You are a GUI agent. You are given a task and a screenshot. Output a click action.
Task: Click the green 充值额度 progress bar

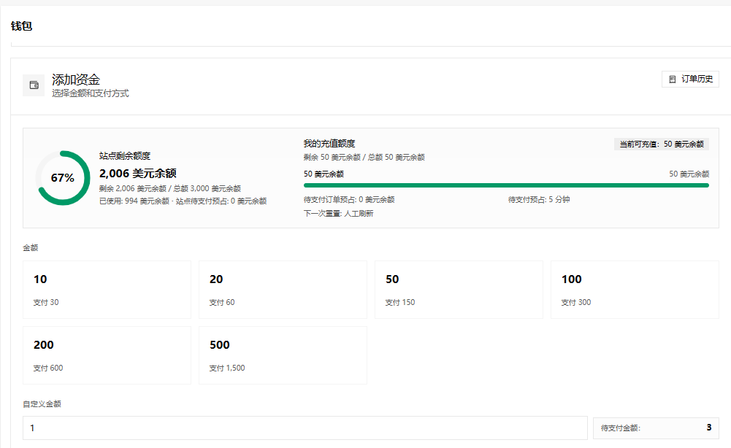click(506, 185)
